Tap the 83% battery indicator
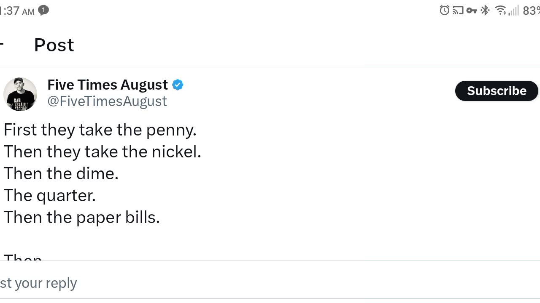Screen dimensions: 540x303 click(531, 11)
